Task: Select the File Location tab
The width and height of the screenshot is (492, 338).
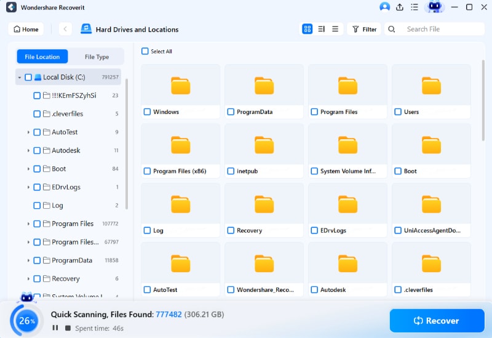Action: [42, 57]
